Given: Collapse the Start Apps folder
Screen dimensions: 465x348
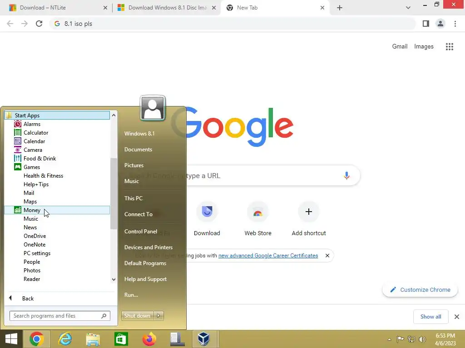Looking at the screenshot, I should [x=57, y=116].
